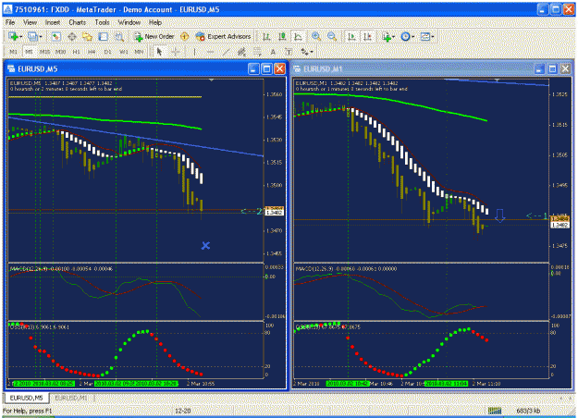Click the Templates toolbar icon
The width and height of the screenshot is (578, 418).
(425, 36)
